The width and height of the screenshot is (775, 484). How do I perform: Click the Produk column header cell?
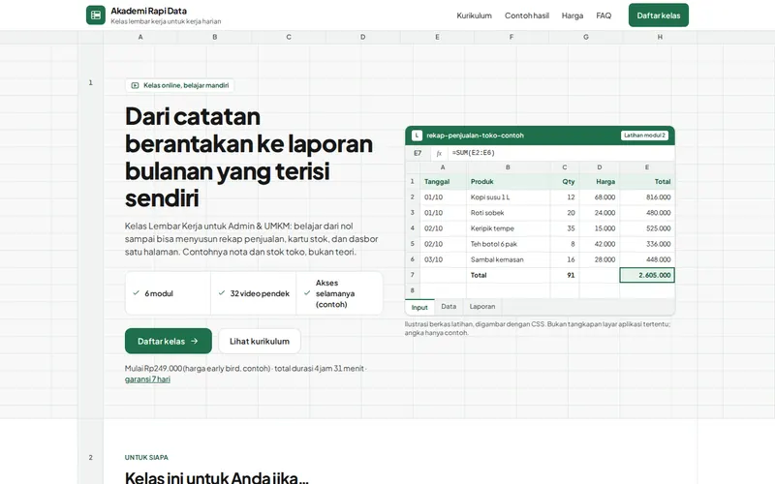click(508, 182)
